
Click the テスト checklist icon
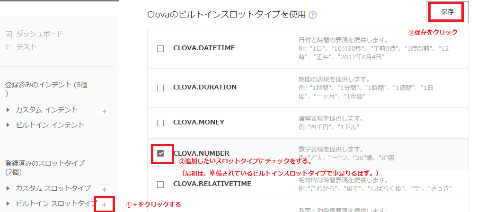coord(9,47)
